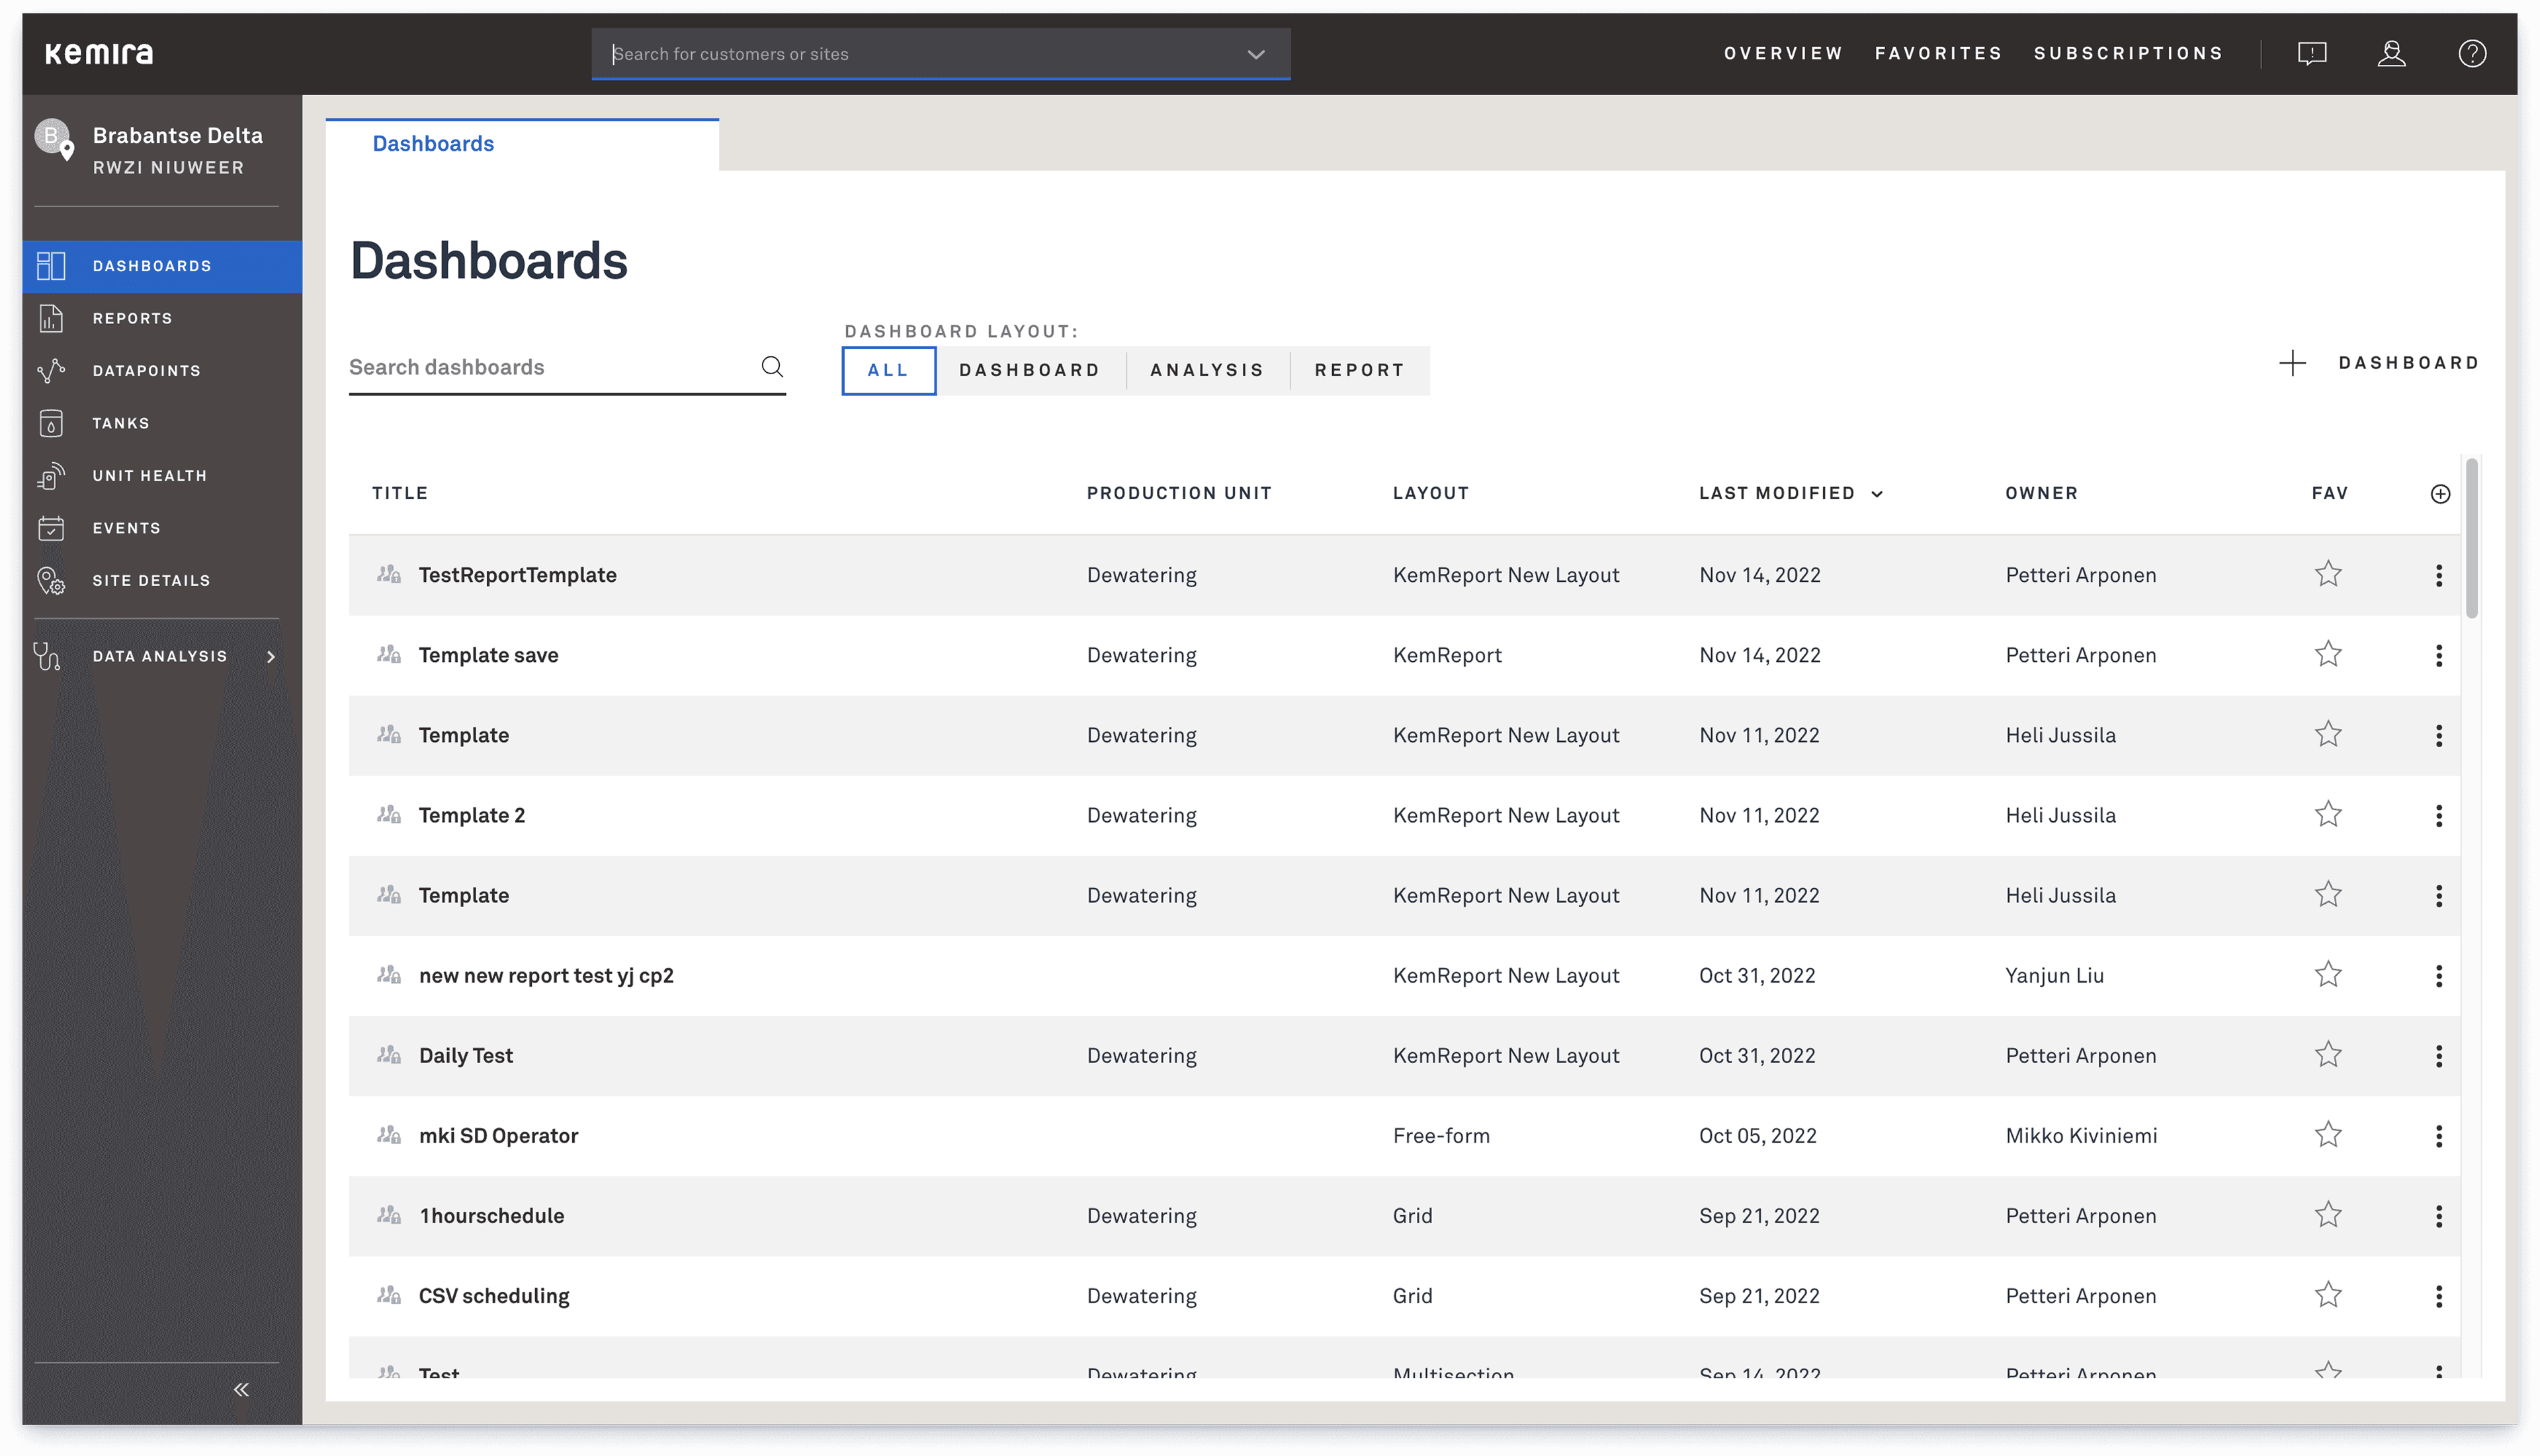Star the Daily Test dashboard
The height and width of the screenshot is (1456, 2540).
(2328, 1054)
